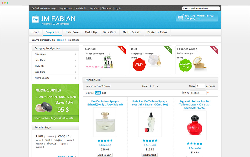This screenshot has width=250, height=157.
Task: Click breadcrumb arrow after Home
Action: (66, 40)
